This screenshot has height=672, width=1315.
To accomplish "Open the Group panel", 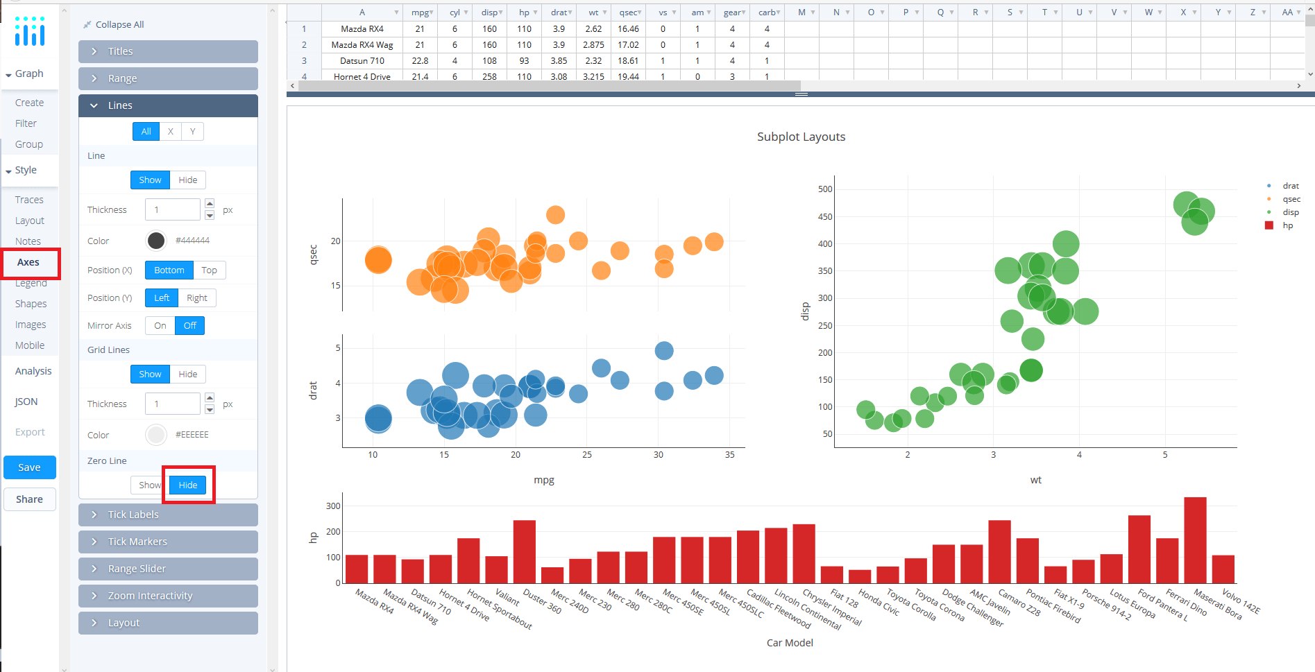I will 28,144.
